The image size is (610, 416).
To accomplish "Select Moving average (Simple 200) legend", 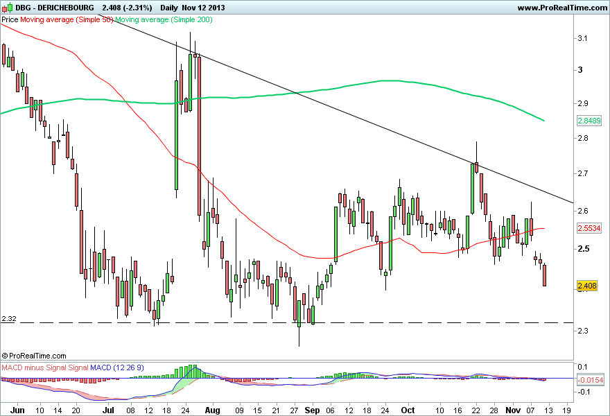I will (164, 19).
